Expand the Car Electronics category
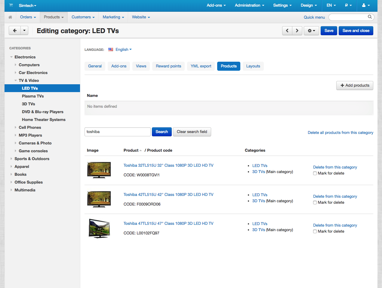Screen dimensions: 382x288 point(16,73)
